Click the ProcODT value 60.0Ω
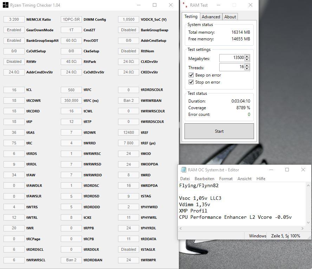This screenshot has width=312, height=269. click(x=71, y=40)
